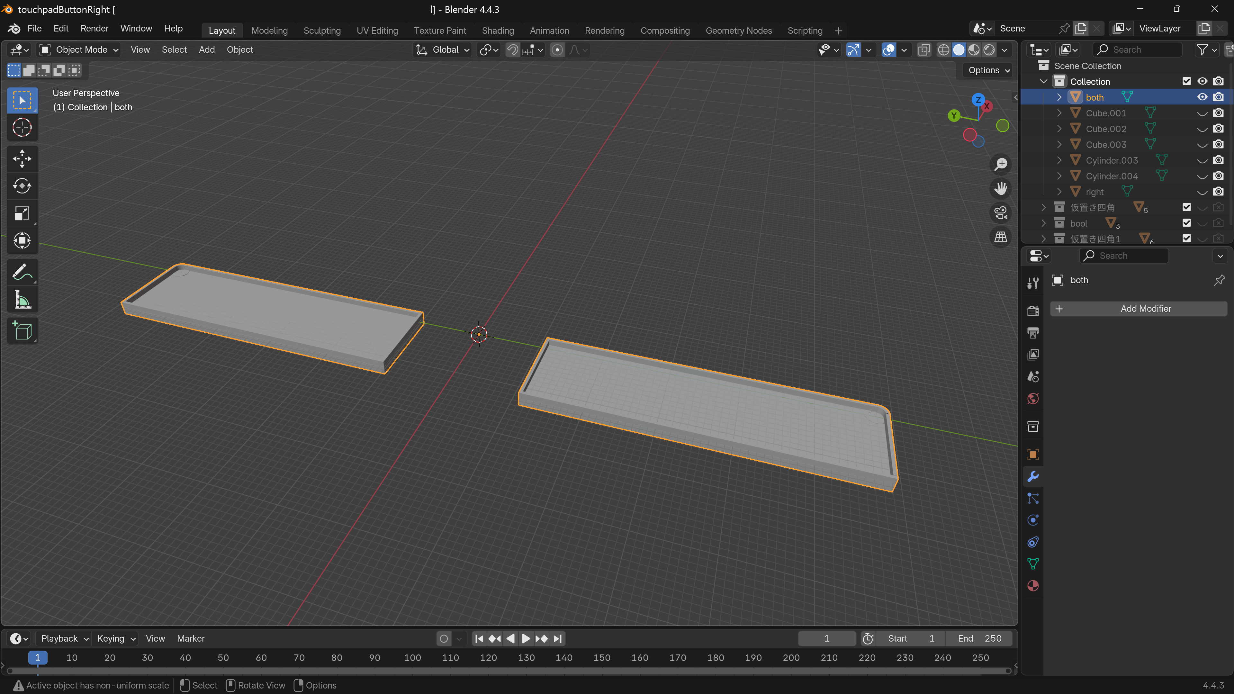1234x694 pixels.
Task: Switch to the Modeling workspace tab
Action: coord(269,31)
